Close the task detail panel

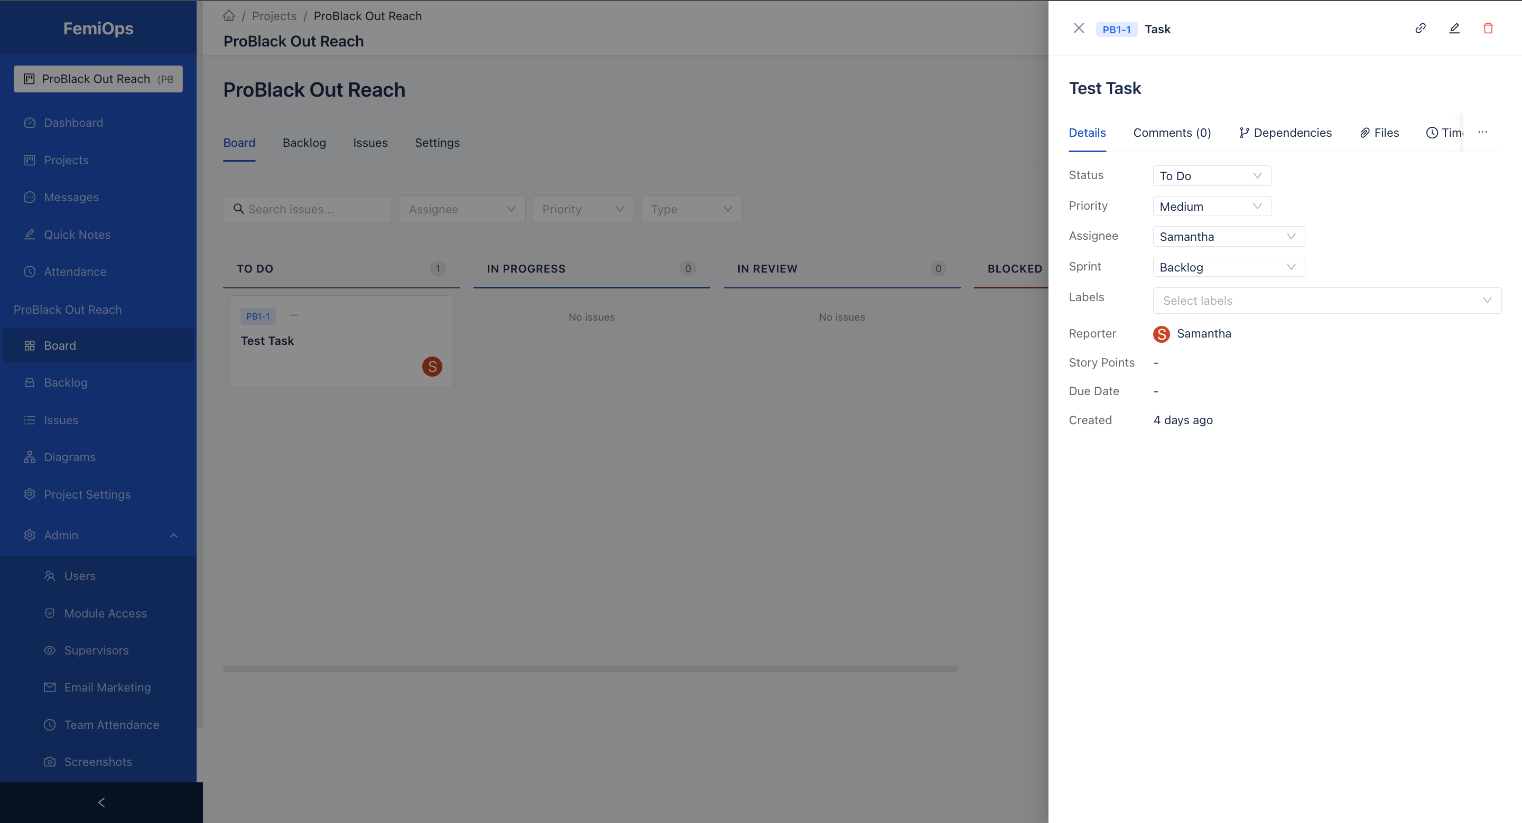(x=1078, y=29)
